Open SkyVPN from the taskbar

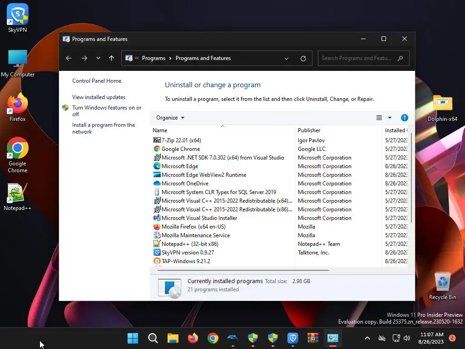293,338
